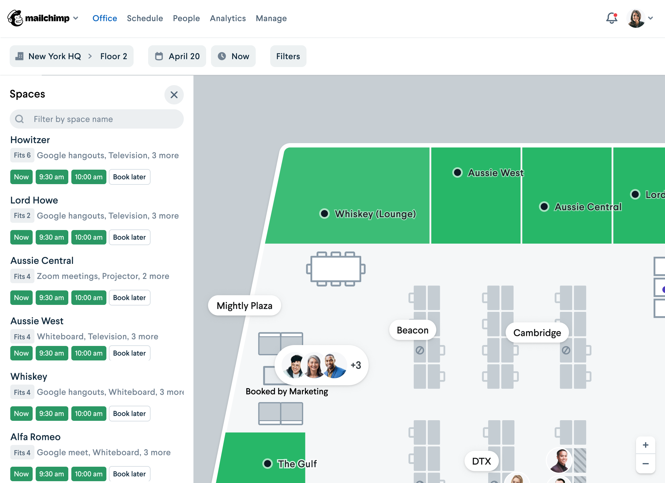Viewport: 665px width, 483px height.
Task: Zoom in on the floor map
Action: point(645,445)
